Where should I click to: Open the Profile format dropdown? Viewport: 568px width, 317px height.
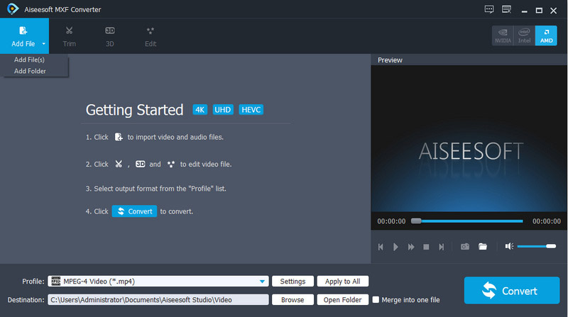(x=262, y=282)
